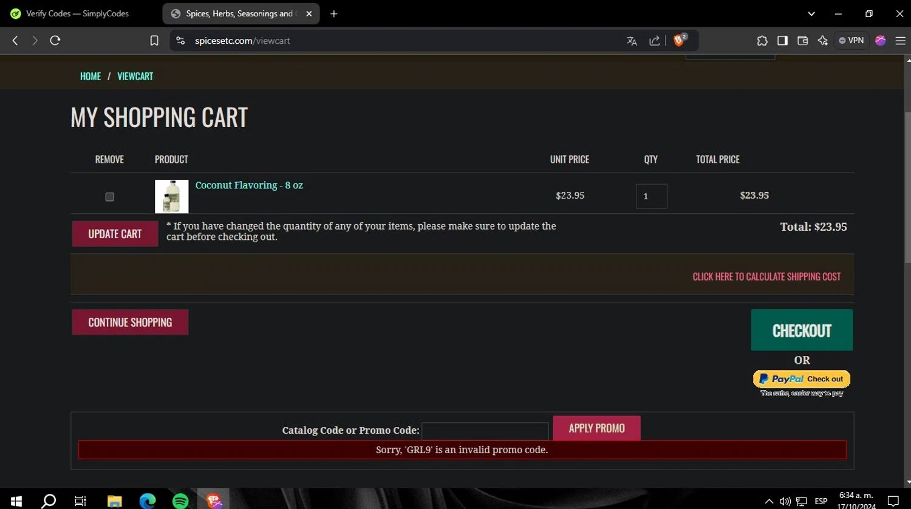This screenshot has height=509, width=911.
Task: Open the volume speaker icon
Action: coord(785,501)
